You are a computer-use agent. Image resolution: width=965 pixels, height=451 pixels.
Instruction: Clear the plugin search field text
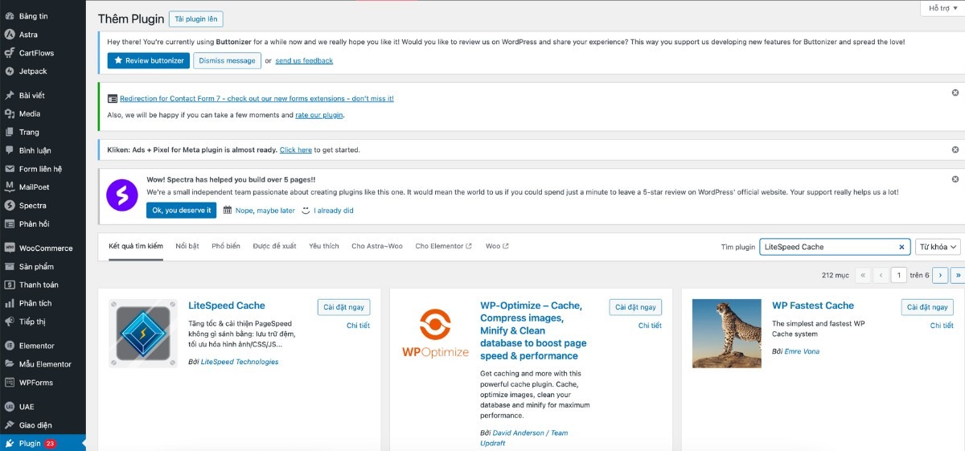901,248
